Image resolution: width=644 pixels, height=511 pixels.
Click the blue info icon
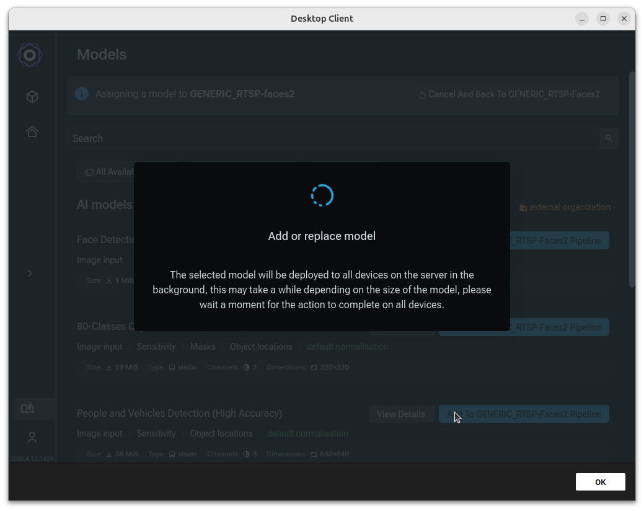[x=82, y=94]
